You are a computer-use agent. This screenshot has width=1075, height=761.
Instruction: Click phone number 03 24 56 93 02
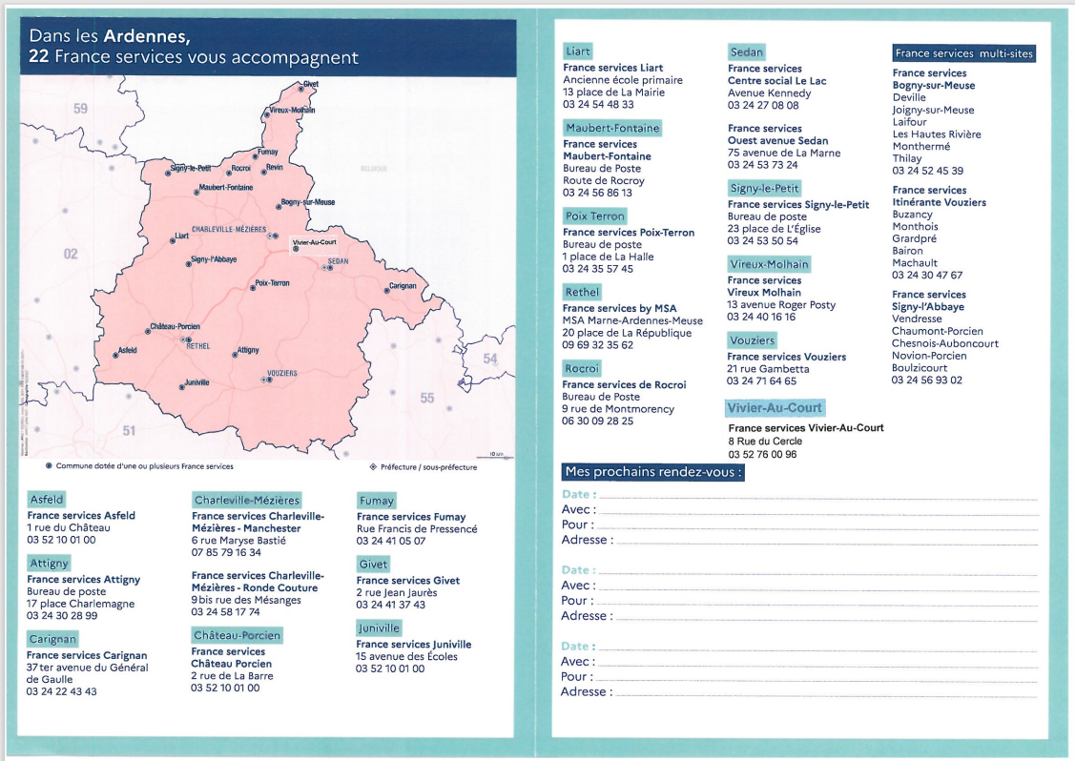[x=927, y=380]
